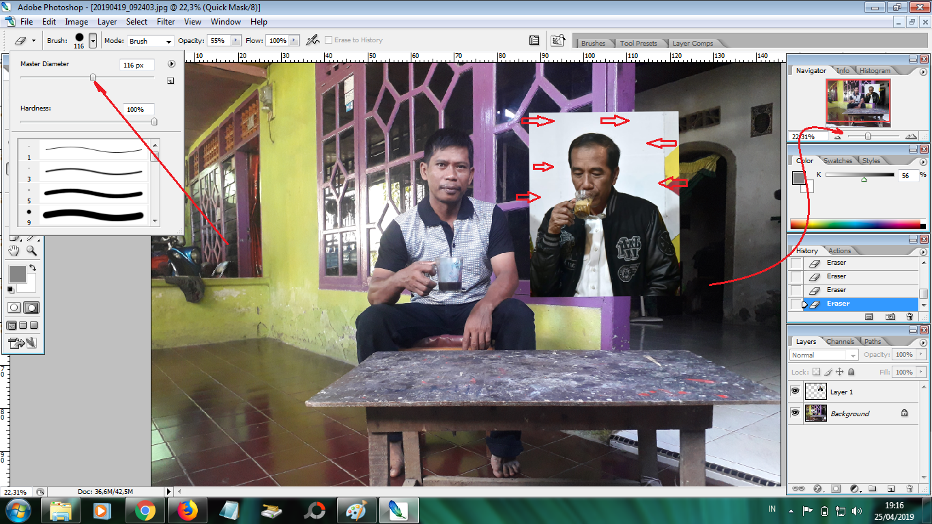Delete current history state trash icon
Image resolution: width=932 pixels, height=524 pixels.
click(x=909, y=317)
